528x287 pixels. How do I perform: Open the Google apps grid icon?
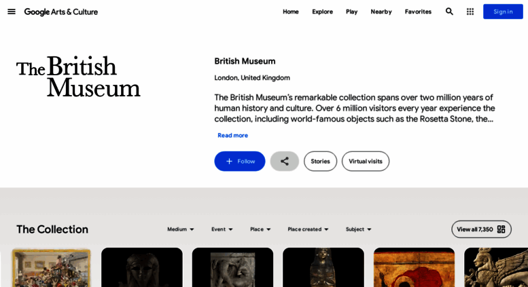point(470,12)
